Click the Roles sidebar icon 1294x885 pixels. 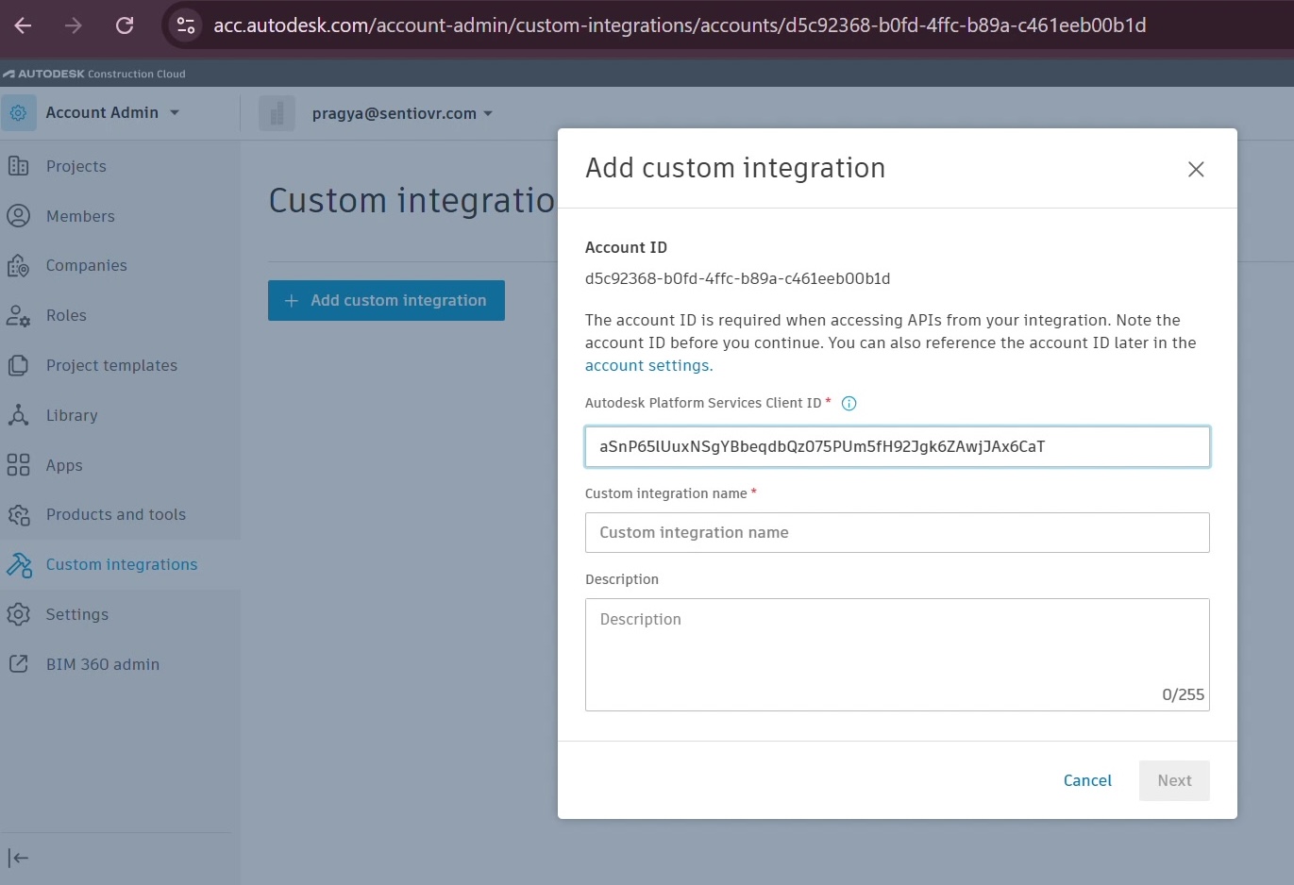[19, 316]
